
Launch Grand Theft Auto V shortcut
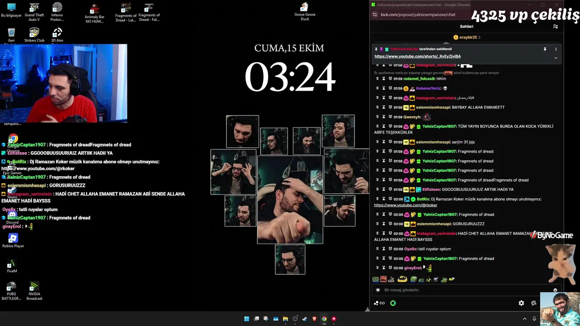(34, 12)
